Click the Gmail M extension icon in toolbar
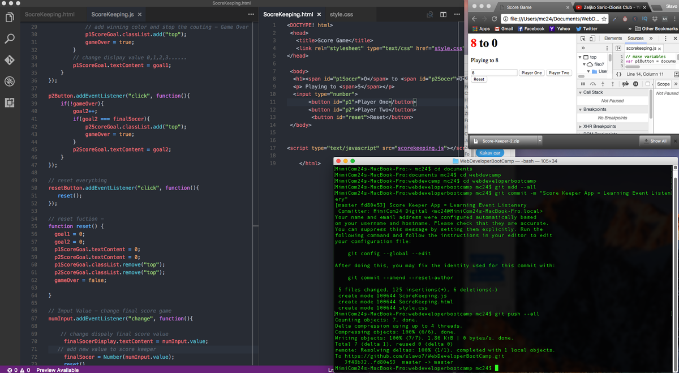679x373 pixels. (x=664, y=19)
